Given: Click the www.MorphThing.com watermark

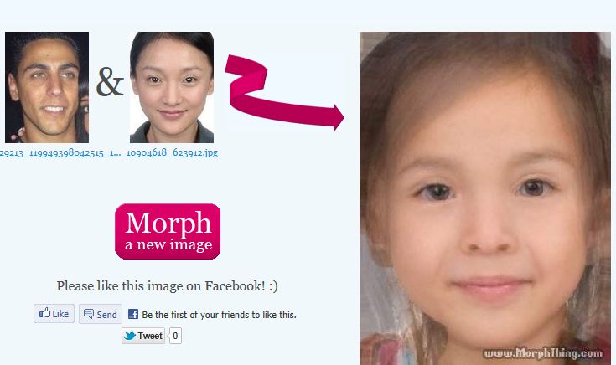Looking at the screenshot, I should pyautogui.click(x=543, y=353).
